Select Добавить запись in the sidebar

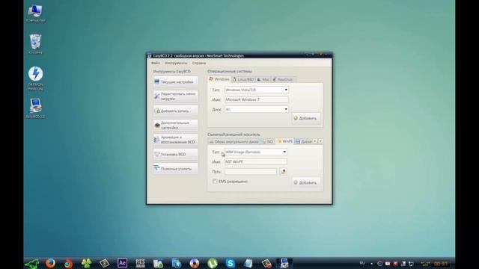coord(176,111)
